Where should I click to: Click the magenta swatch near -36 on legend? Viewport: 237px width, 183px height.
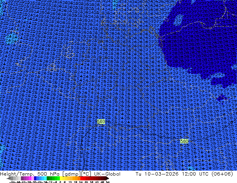pos(30,179)
